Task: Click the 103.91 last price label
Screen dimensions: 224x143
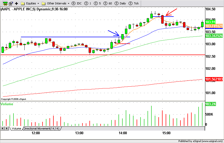Action: point(210,22)
